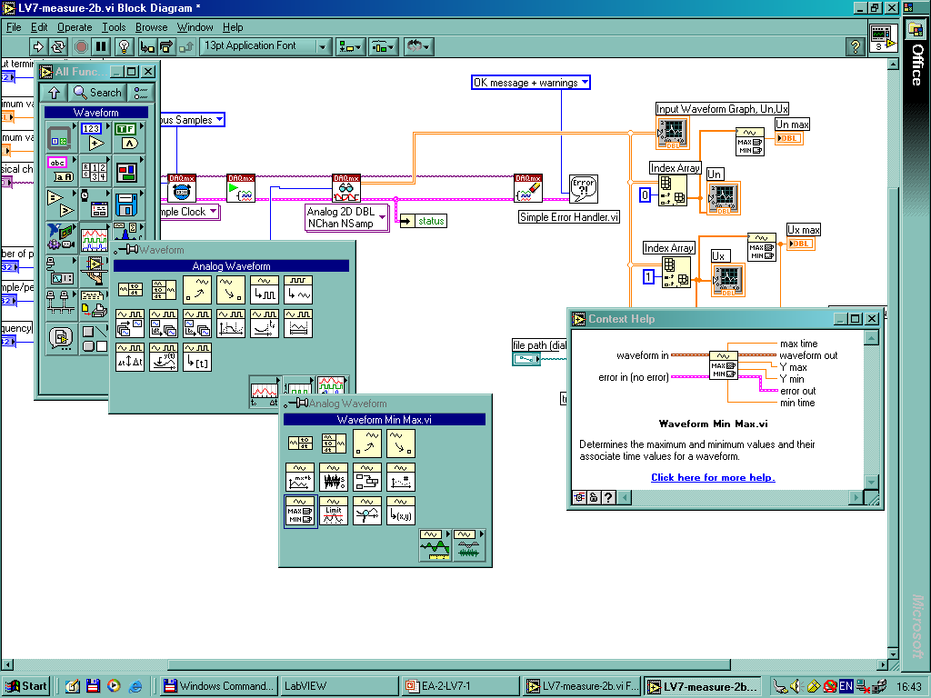Click the Un max DBL indicator terminal
The image size is (931, 698).
point(789,138)
